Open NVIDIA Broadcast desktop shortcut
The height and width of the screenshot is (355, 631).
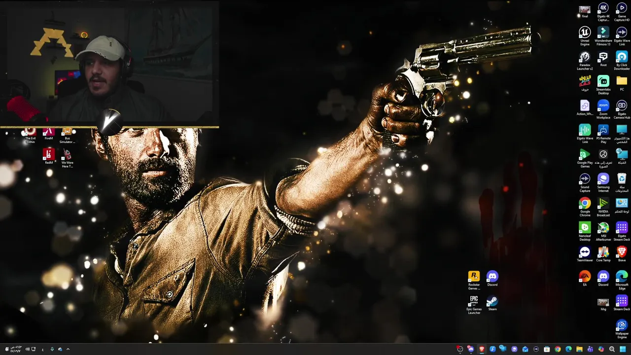pyautogui.click(x=603, y=207)
